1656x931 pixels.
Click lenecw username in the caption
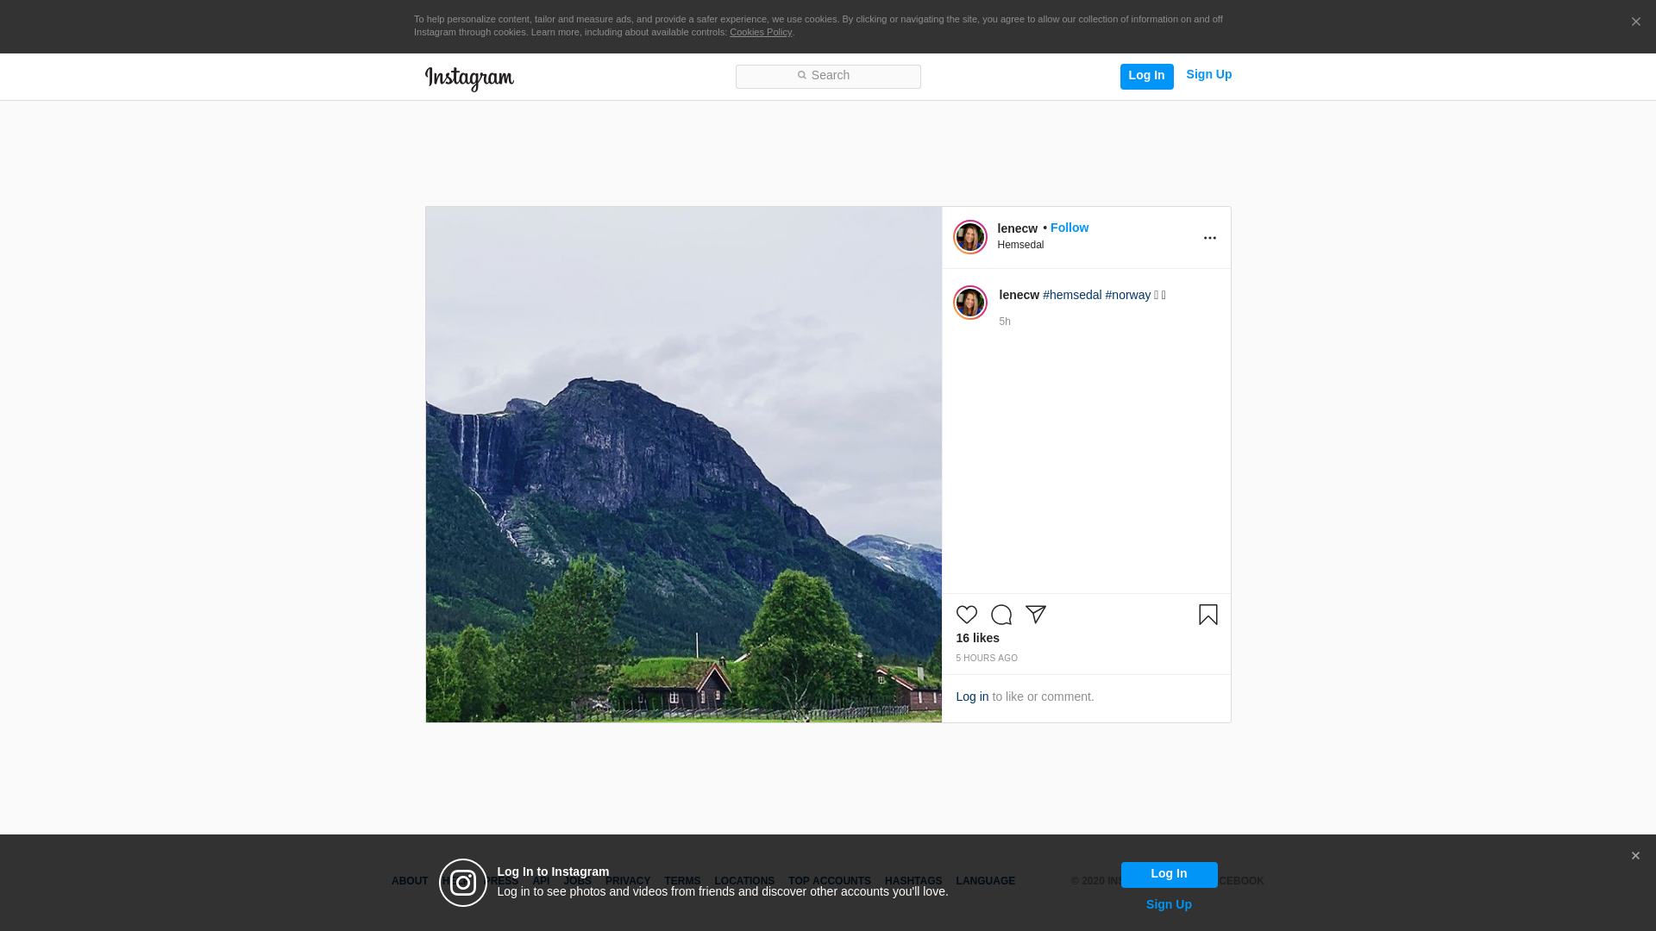coord(1019,295)
